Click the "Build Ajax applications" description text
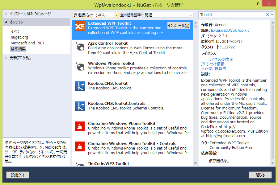The image size is (278, 185). tap(135, 50)
